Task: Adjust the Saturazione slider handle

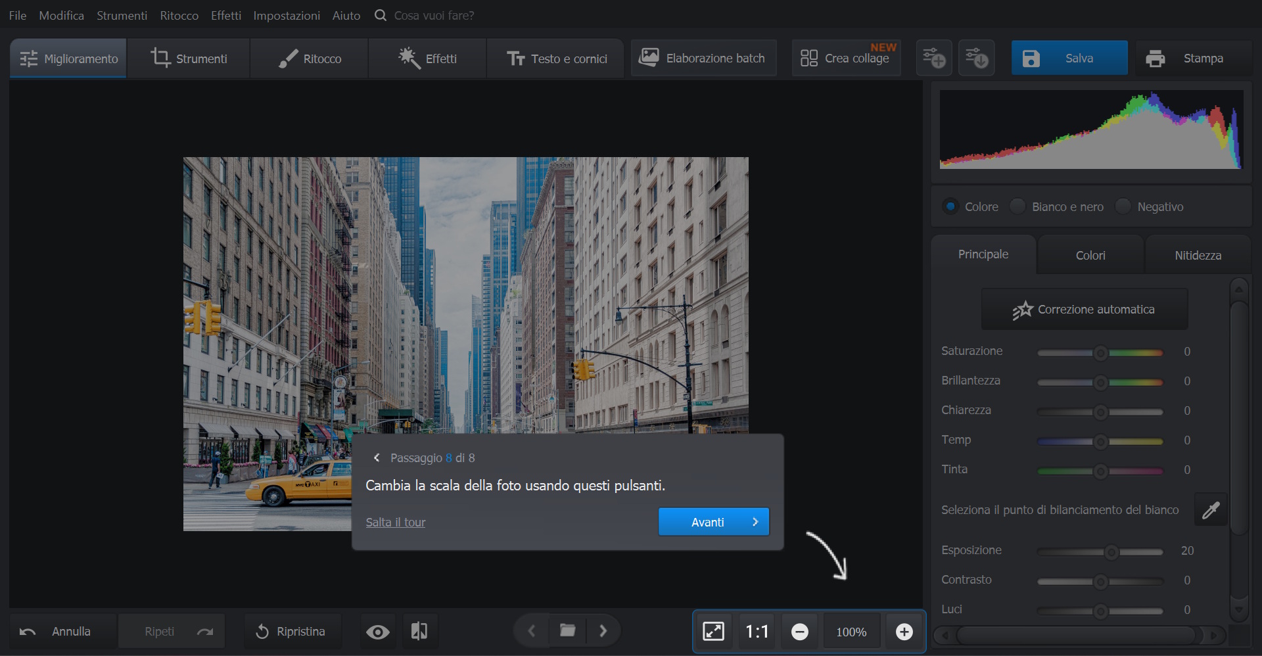Action: [x=1100, y=353]
